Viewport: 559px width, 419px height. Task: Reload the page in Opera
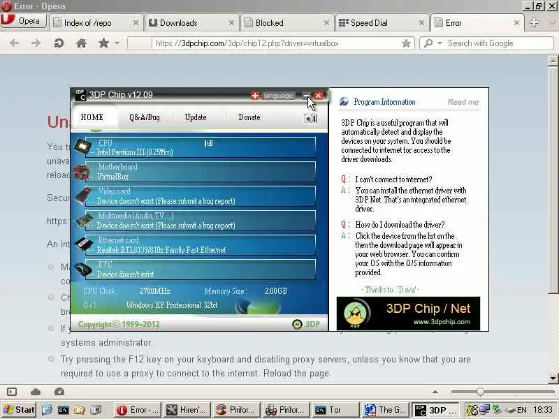(x=59, y=43)
